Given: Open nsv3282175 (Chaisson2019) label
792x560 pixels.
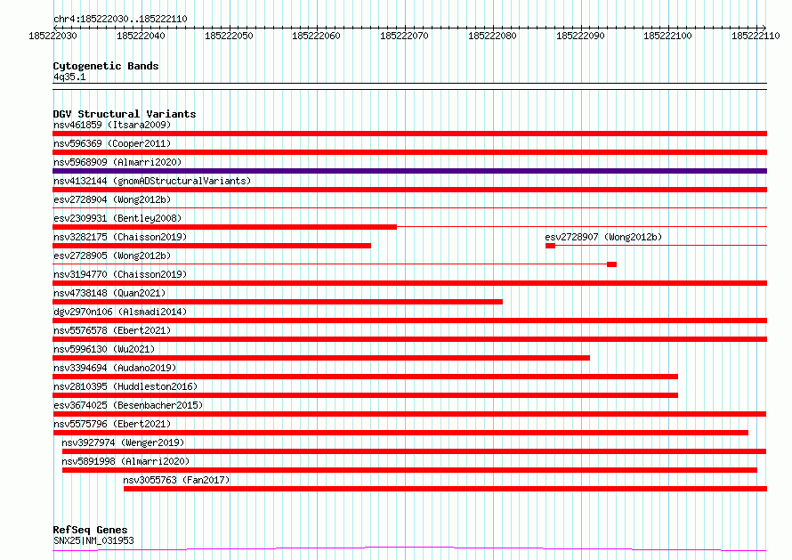Looking at the screenshot, I should 120,237.
